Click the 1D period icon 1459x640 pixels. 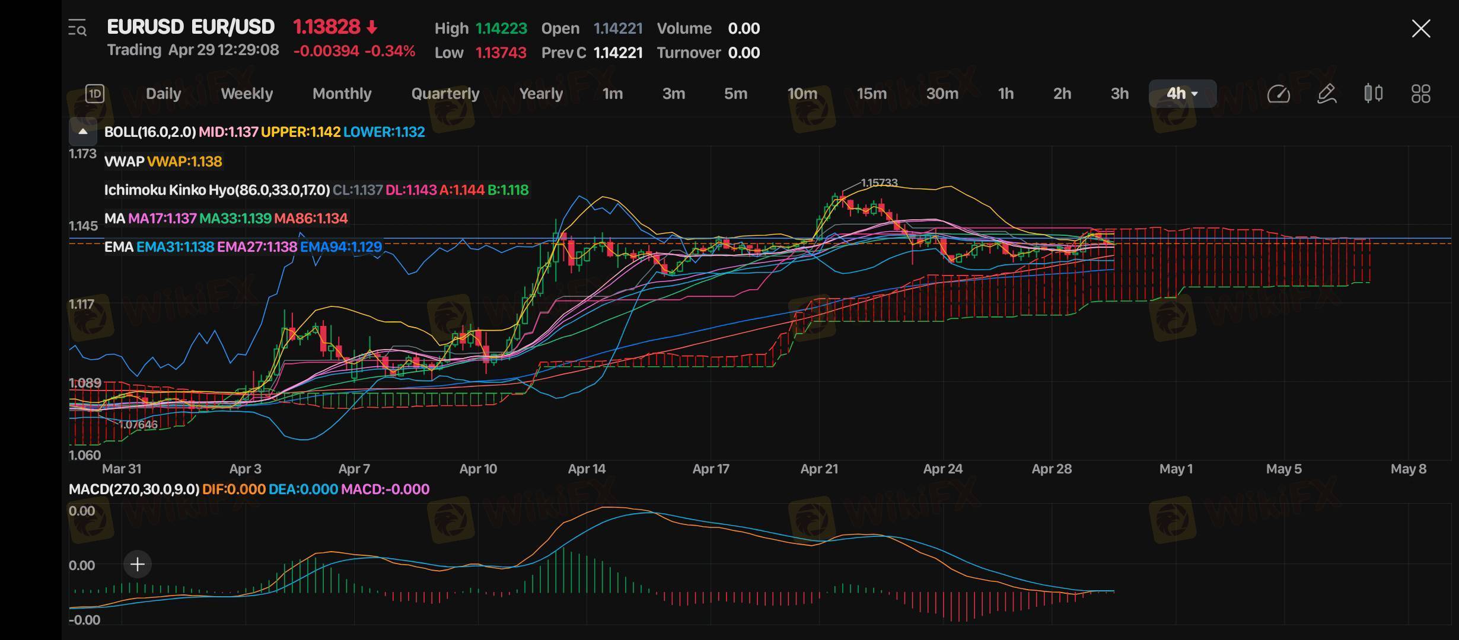click(95, 94)
